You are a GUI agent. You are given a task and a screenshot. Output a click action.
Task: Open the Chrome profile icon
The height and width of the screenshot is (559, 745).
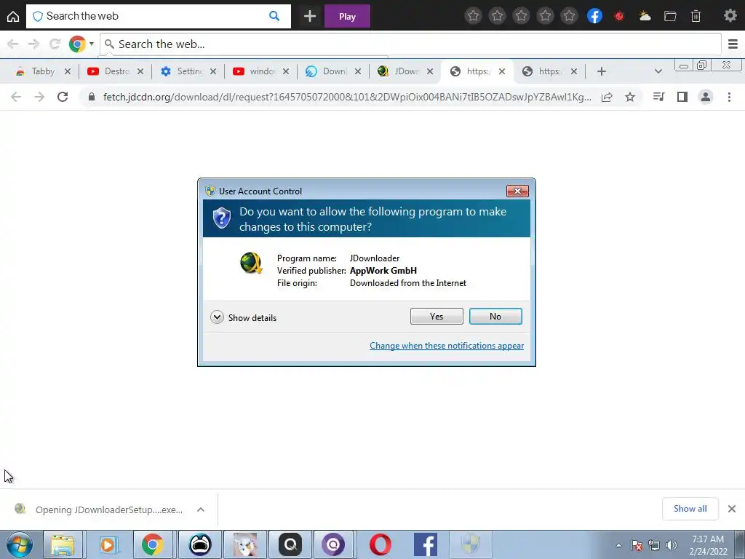click(706, 97)
